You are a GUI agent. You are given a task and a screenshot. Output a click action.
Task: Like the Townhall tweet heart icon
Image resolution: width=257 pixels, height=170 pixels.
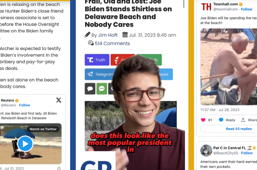203,120
